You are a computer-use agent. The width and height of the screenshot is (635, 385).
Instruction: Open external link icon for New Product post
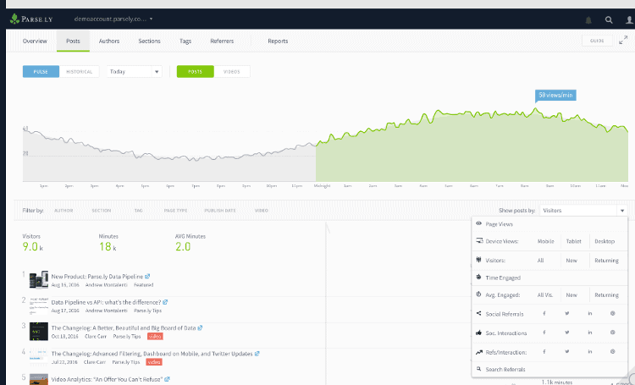[147, 276]
